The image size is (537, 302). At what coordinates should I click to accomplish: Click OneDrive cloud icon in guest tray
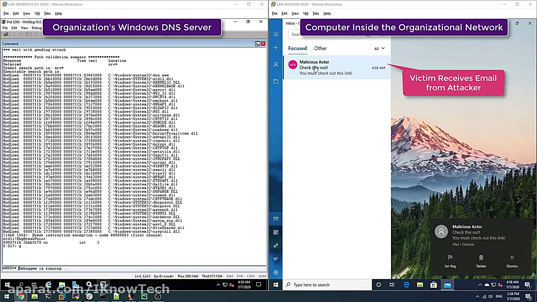click(x=487, y=285)
